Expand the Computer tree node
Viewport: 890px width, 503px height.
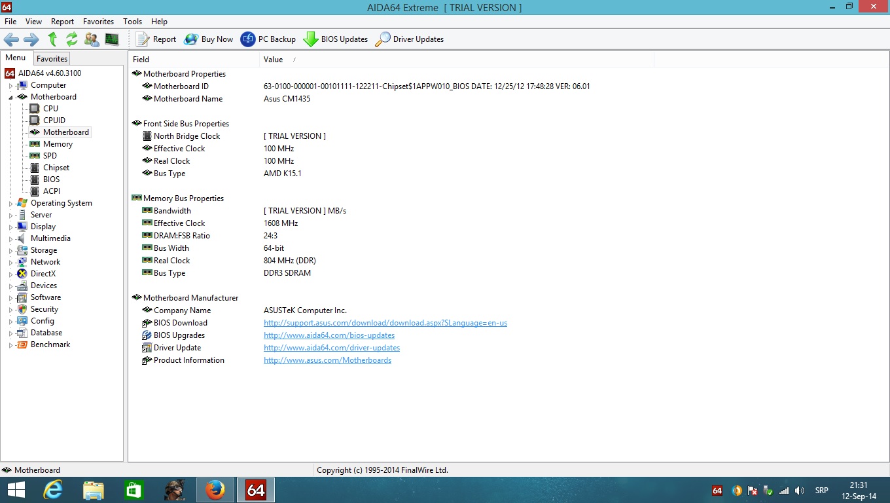coord(10,86)
